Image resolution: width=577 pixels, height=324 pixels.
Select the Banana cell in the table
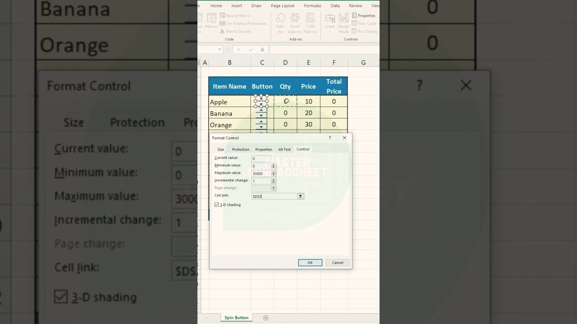[229, 113]
